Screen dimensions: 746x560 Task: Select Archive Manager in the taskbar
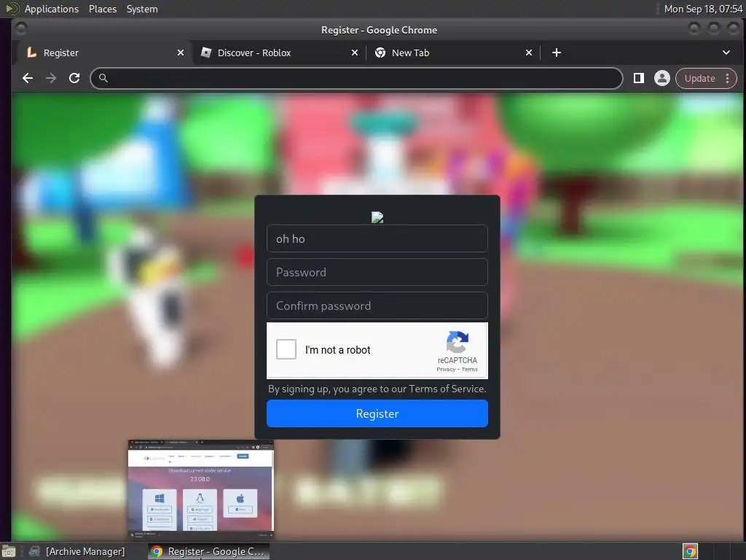[79, 551]
